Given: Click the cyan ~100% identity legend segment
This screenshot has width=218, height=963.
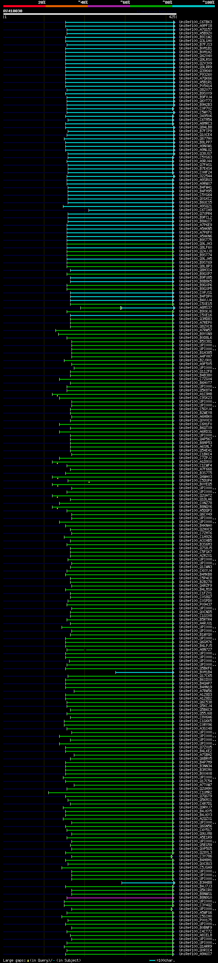Looking at the screenshot, I should (x=193, y=6).
